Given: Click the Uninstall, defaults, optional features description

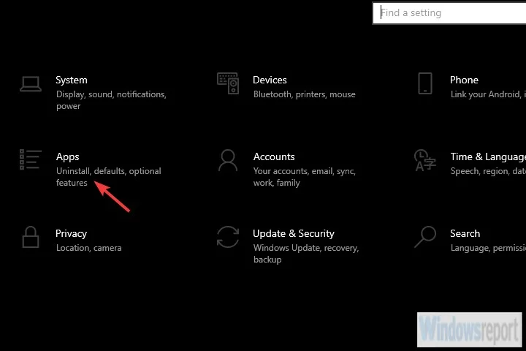Looking at the screenshot, I should pos(108,177).
